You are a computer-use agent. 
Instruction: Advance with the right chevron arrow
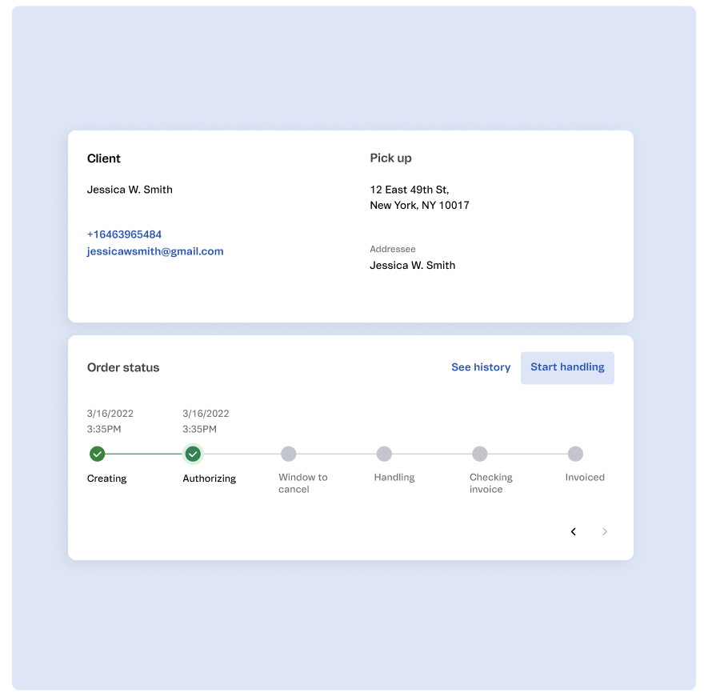[605, 531]
